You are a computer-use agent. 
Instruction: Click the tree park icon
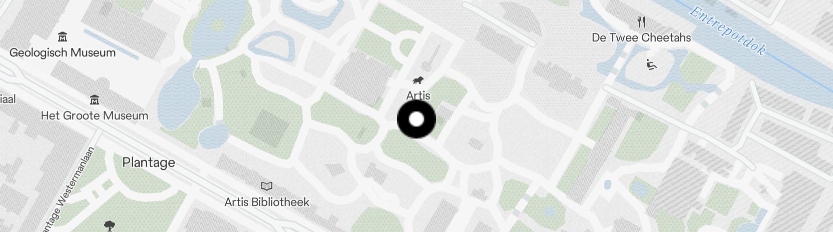click(x=110, y=226)
